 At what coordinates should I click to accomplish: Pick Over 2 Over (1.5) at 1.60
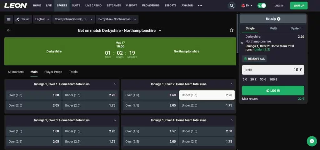[150, 95]
